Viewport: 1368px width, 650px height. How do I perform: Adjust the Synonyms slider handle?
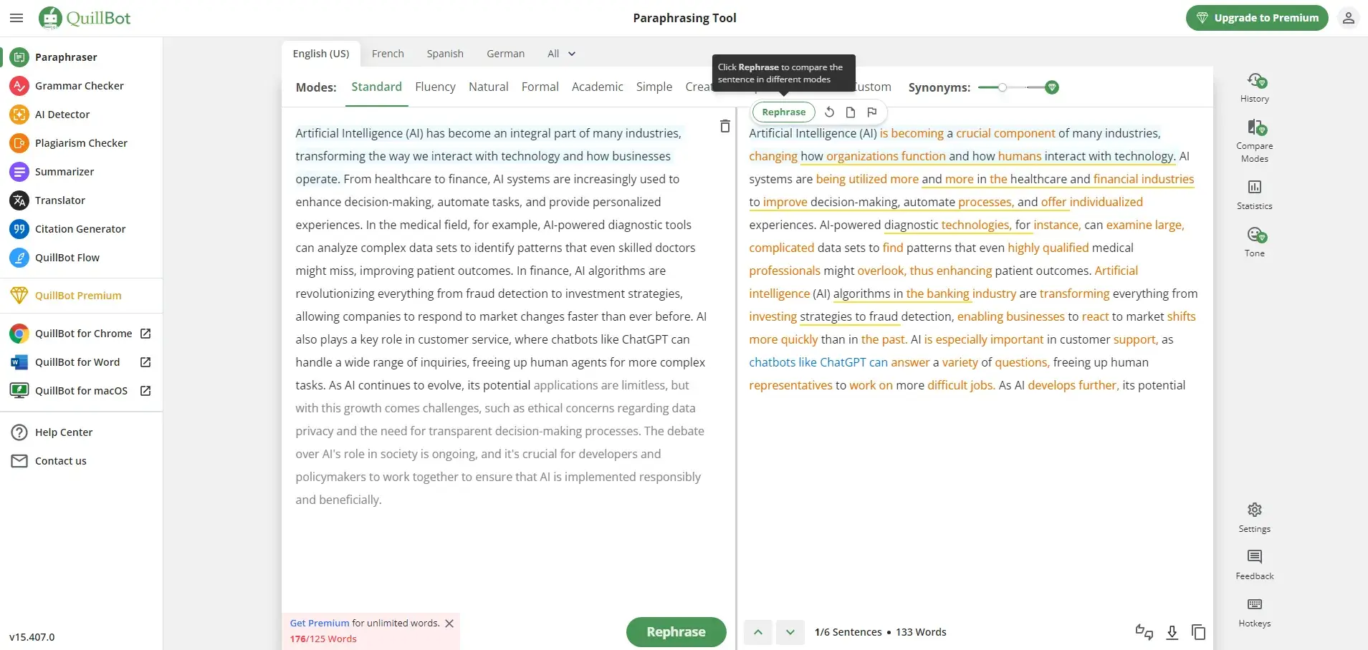[1003, 87]
